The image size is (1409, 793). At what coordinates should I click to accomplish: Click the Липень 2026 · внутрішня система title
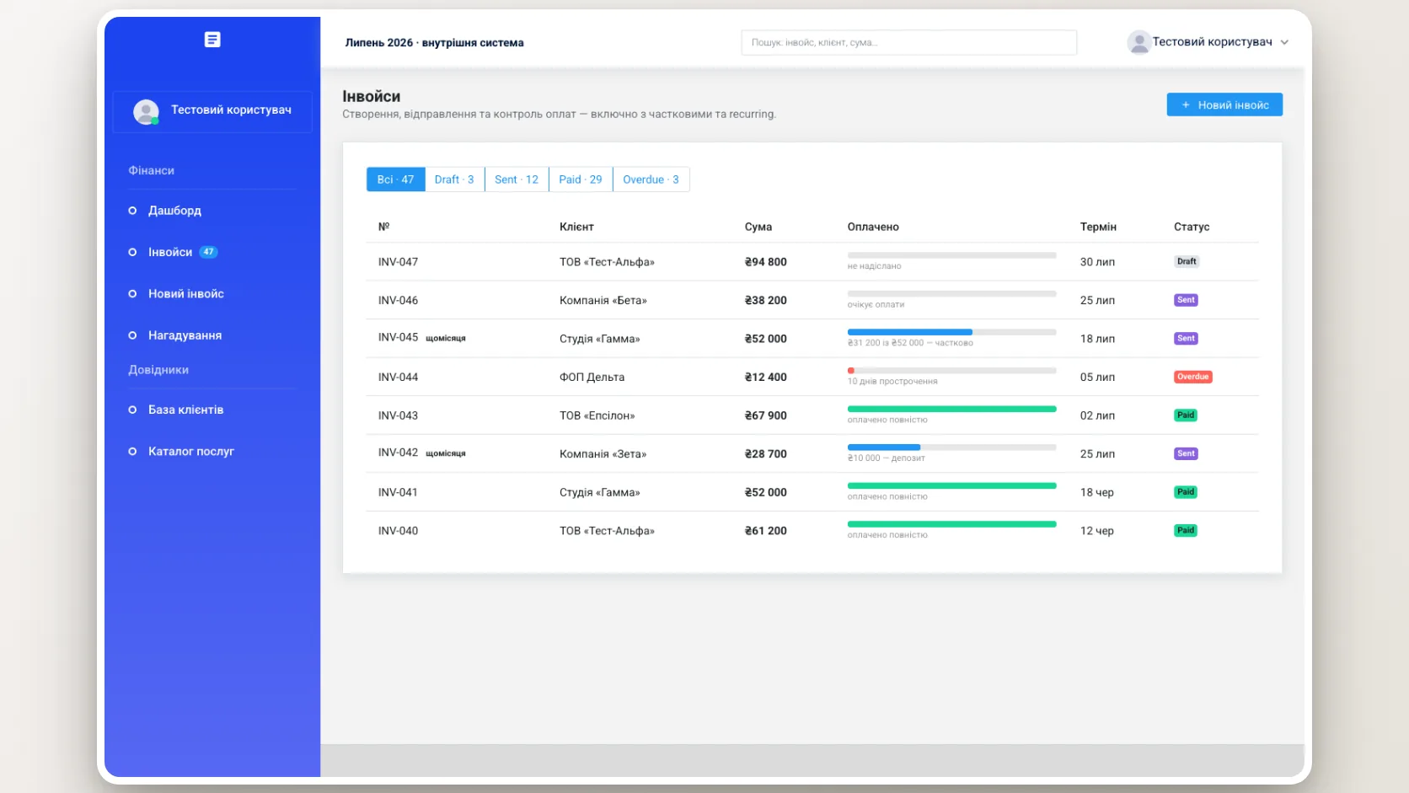coord(434,42)
